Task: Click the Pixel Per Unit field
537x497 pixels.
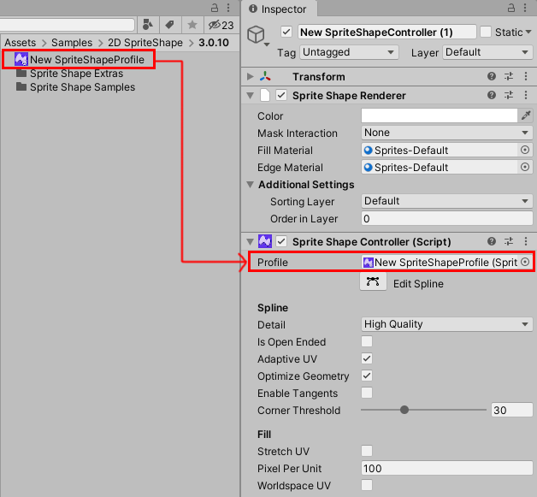Action: [447, 469]
